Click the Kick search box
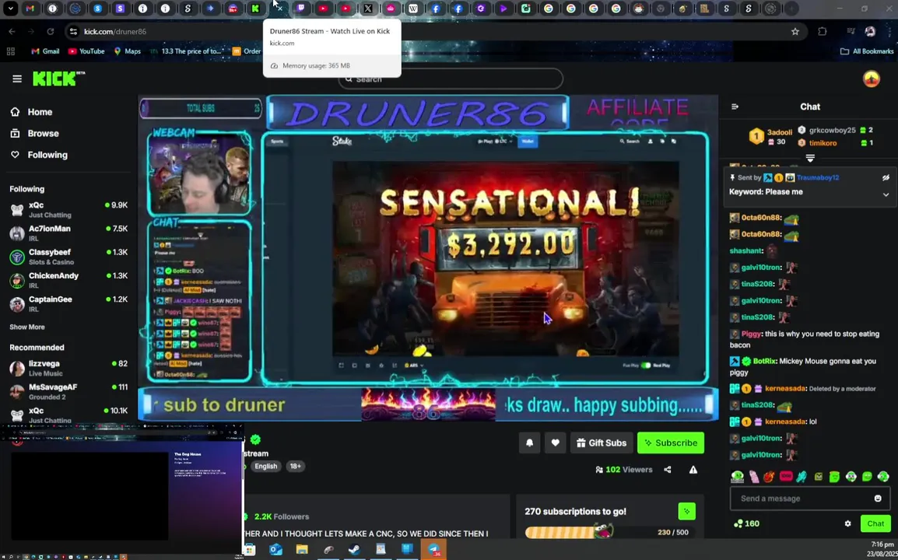 point(450,79)
